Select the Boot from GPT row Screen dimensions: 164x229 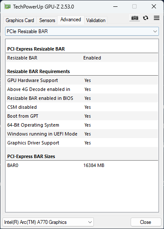click(x=82, y=116)
